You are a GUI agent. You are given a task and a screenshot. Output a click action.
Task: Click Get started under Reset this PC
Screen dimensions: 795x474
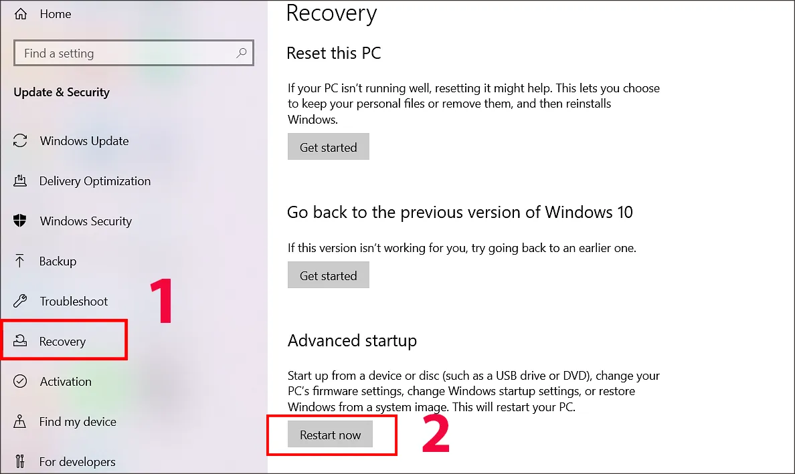pos(328,147)
